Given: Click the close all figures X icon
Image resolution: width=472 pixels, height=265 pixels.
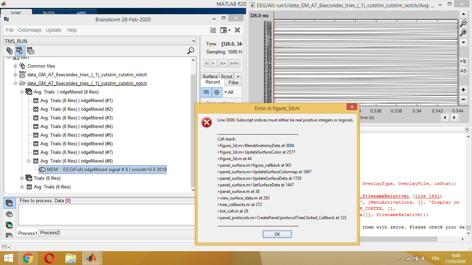Looking at the screenshot, I should [x=237, y=30].
